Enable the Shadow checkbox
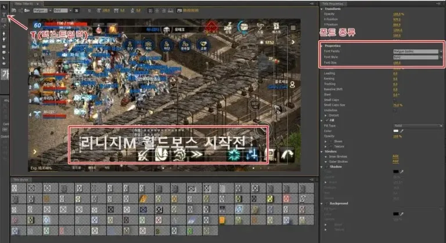The image size is (446, 243). tap(327, 167)
